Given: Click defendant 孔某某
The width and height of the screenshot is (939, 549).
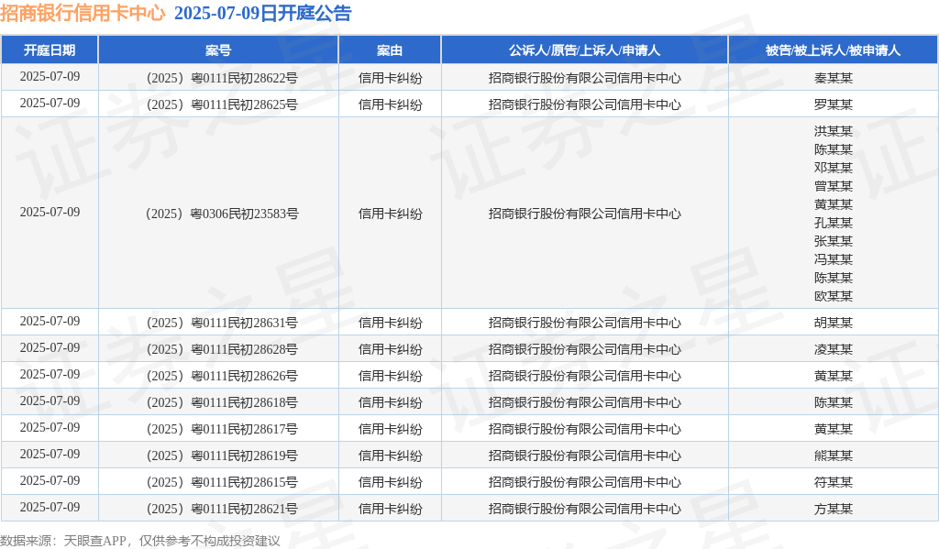Looking at the screenshot, I should tap(833, 223).
